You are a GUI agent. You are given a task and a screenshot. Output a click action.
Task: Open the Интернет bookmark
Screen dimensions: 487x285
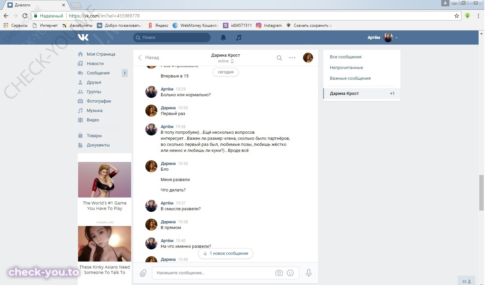pos(45,25)
